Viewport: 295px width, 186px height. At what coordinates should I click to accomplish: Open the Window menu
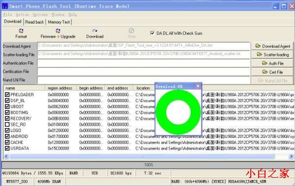[x=58, y=14]
